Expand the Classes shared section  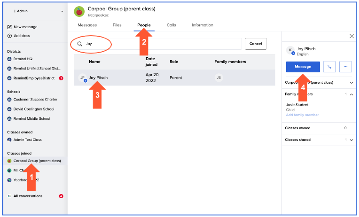click(x=351, y=139)
